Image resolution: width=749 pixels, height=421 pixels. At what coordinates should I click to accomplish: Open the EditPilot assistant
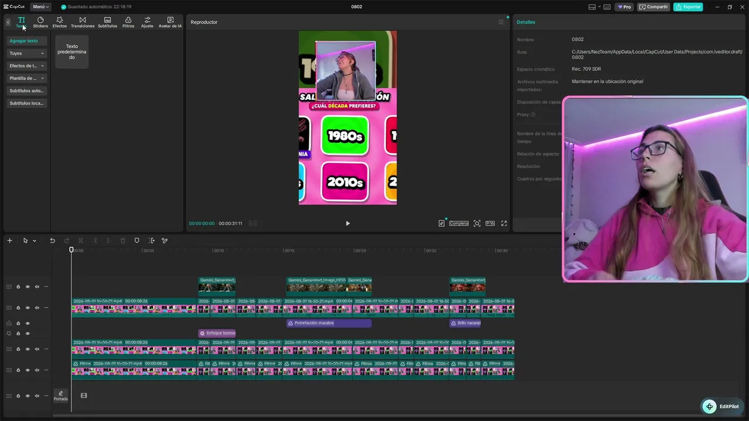tap(721, 406)
